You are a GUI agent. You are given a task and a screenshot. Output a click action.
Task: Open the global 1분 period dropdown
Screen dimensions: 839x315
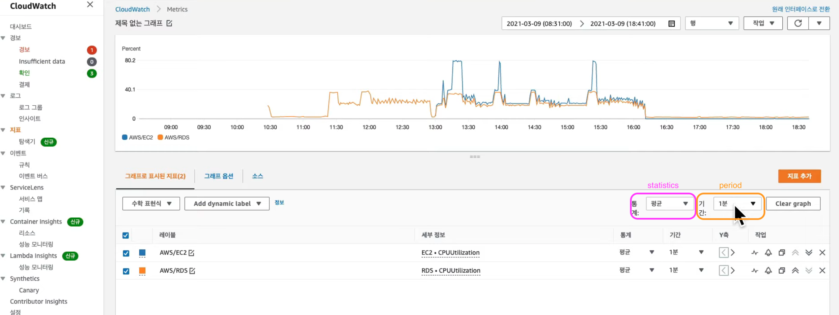(737, 204)
